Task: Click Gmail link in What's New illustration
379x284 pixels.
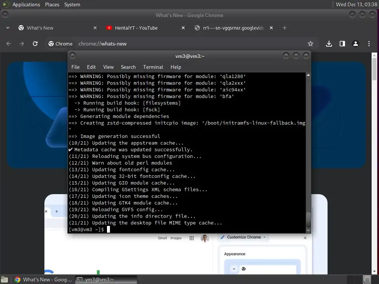Action: tap(162, 238)
